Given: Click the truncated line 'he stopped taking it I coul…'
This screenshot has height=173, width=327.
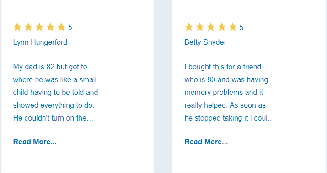Looking at the screenshot, I should pos(229,118).
